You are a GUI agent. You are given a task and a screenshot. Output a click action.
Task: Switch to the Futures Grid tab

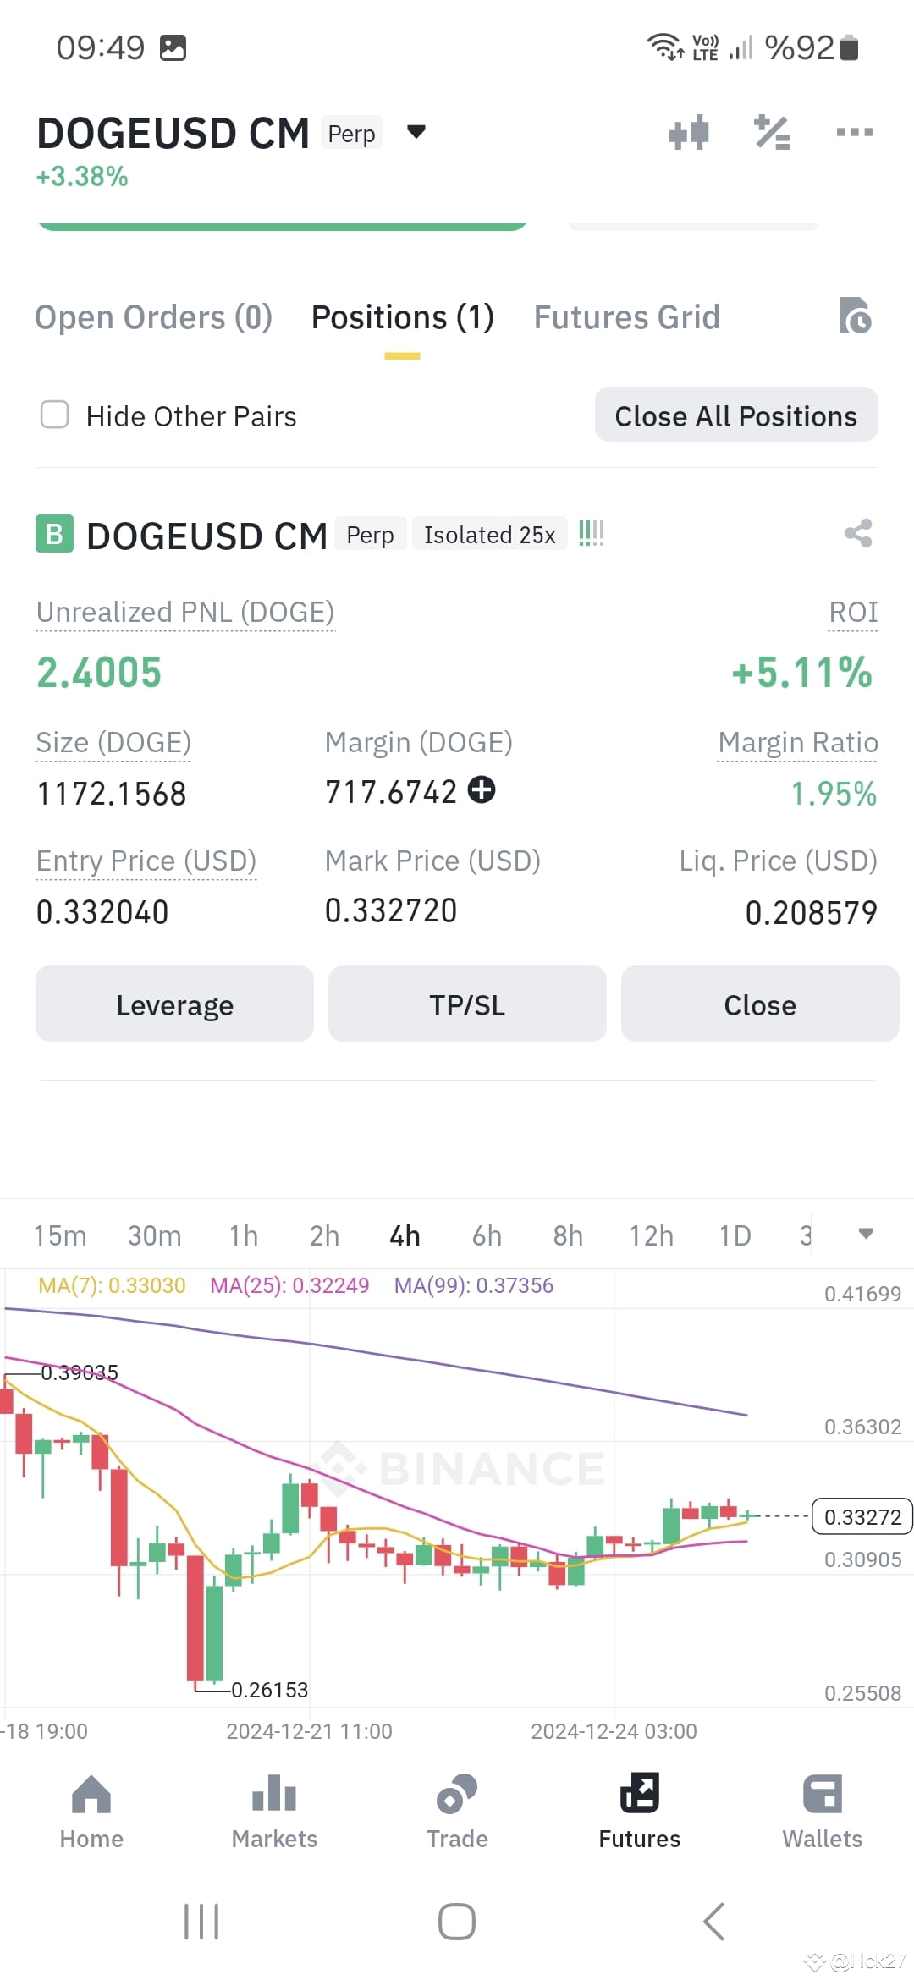click(x=626, y=317)
